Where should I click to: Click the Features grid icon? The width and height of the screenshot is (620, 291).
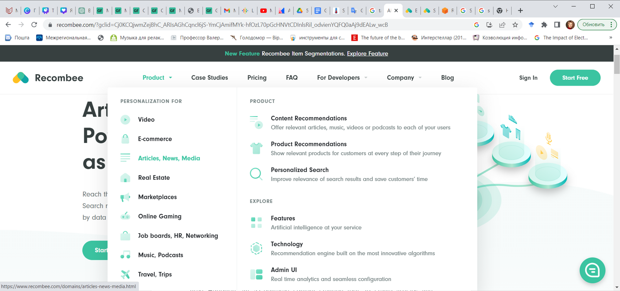point(256,222)
